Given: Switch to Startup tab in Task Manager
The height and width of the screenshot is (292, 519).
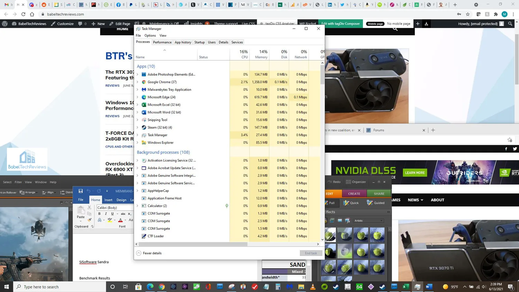Looking at the screenshot, I should pos(200,42).
